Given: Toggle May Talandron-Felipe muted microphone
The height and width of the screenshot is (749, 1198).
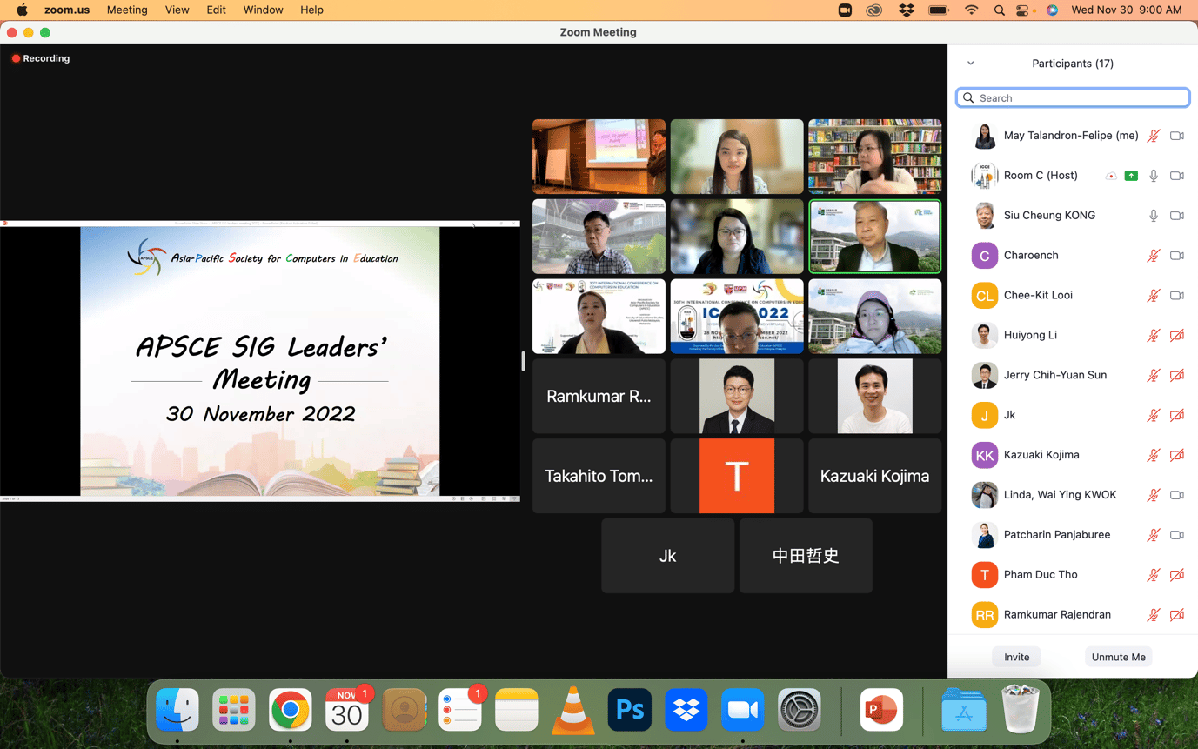Looking at the screenshot, I should pos(1153,136).
